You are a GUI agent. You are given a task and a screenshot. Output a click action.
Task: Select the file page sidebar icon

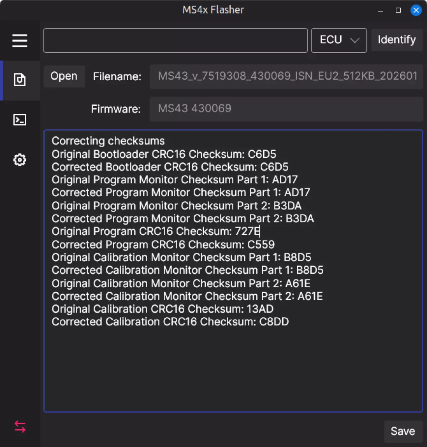point(20,80)
